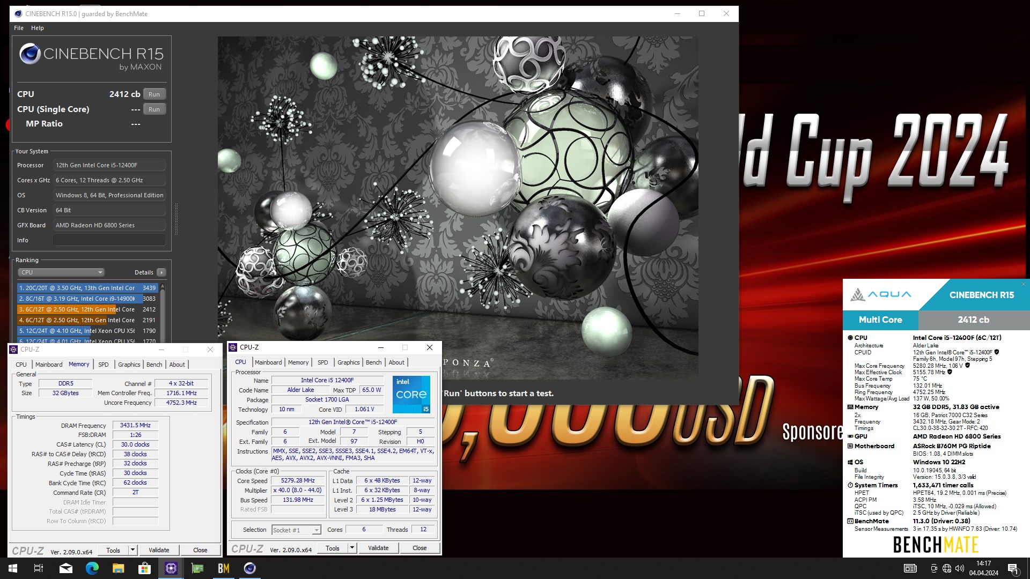Click the ranking Details arrow button
The width and height of the screenshot is (1030, 579).
coord(161,272)
